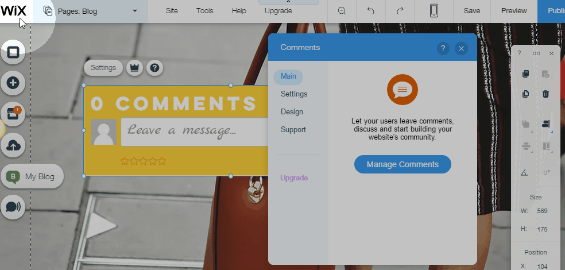Image resolution: width=565 pixels, height=270 pixels.
Task: Open Comments panel help question mark
Action: point(443,48)
